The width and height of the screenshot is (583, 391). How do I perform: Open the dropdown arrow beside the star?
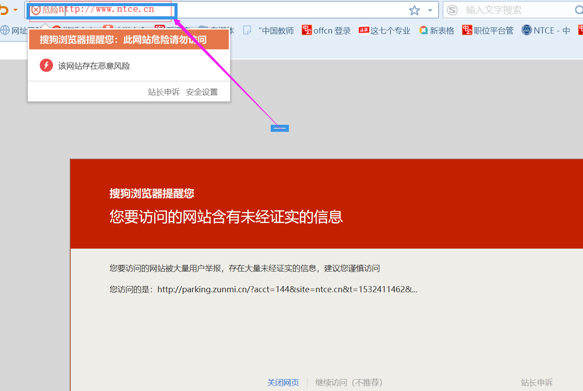pyautogui.click(x=430, y=10)
